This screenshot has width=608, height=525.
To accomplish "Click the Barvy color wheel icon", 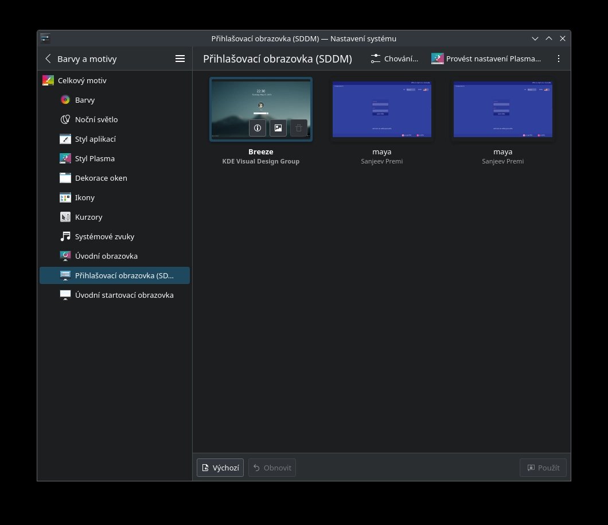I will coord(65,100).
